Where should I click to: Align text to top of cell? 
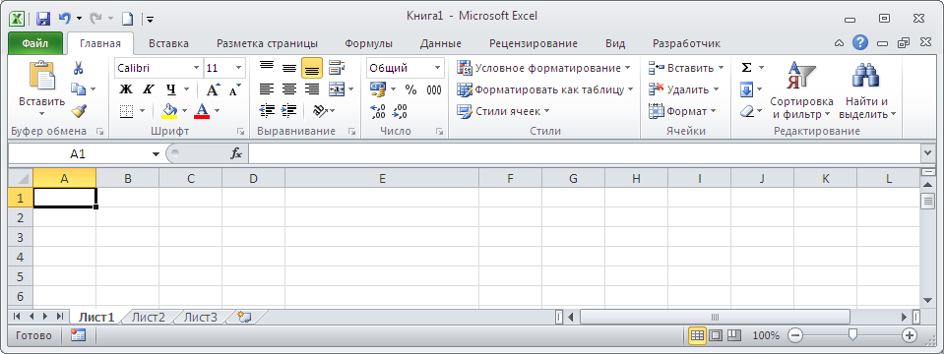tap(266, 67)
